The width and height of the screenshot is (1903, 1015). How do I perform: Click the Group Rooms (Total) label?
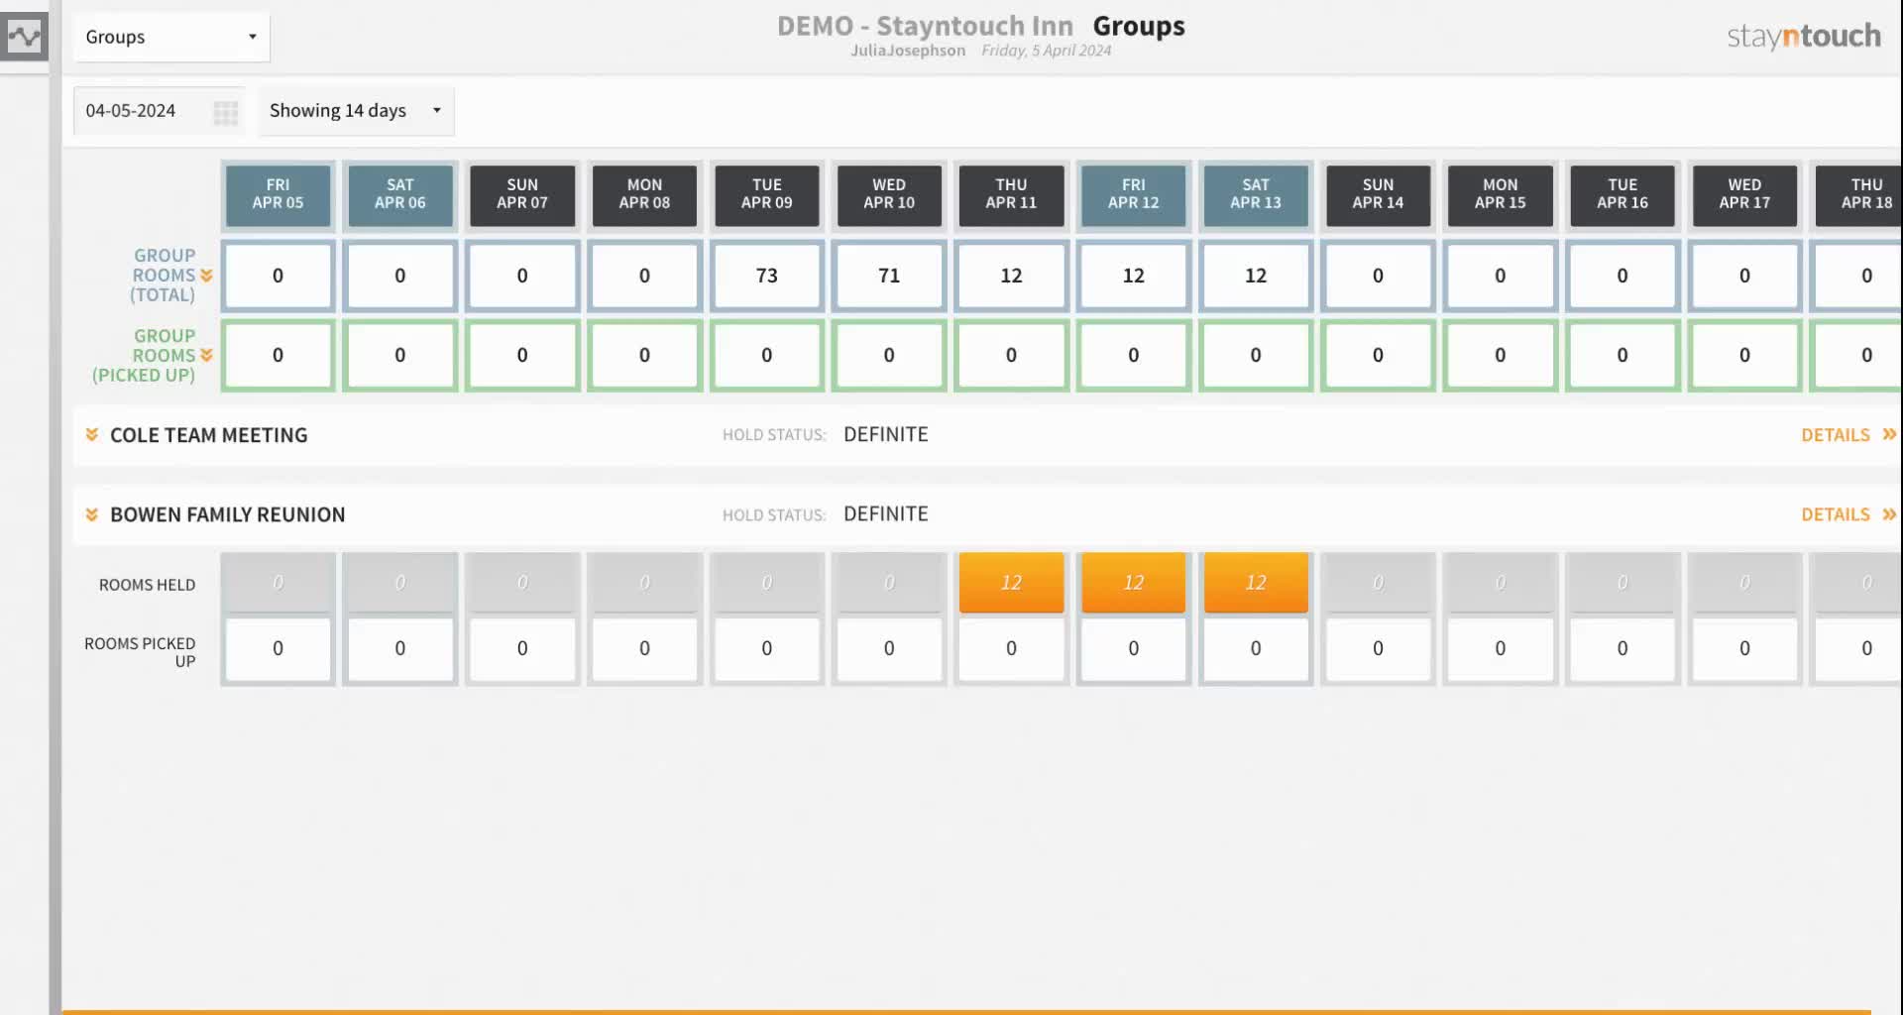click(164, 276)
